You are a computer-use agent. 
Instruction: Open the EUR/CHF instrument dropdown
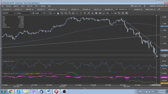(9, 13)
